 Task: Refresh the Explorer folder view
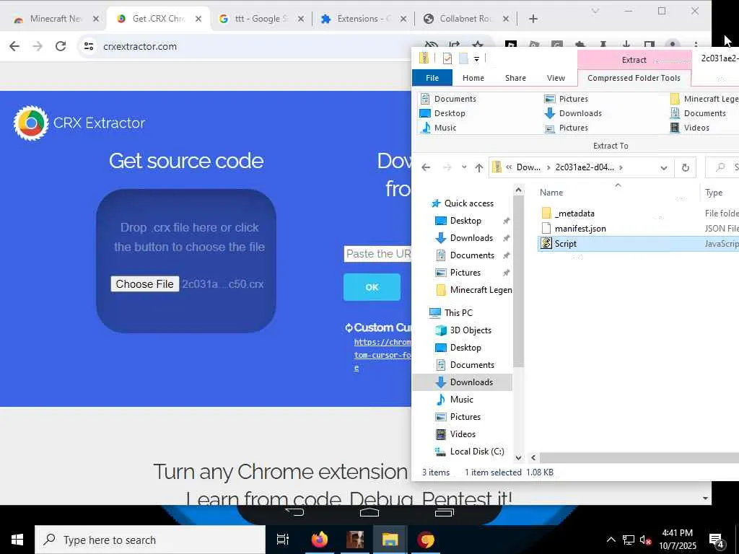pyautogui.click(x=686, y=167)
